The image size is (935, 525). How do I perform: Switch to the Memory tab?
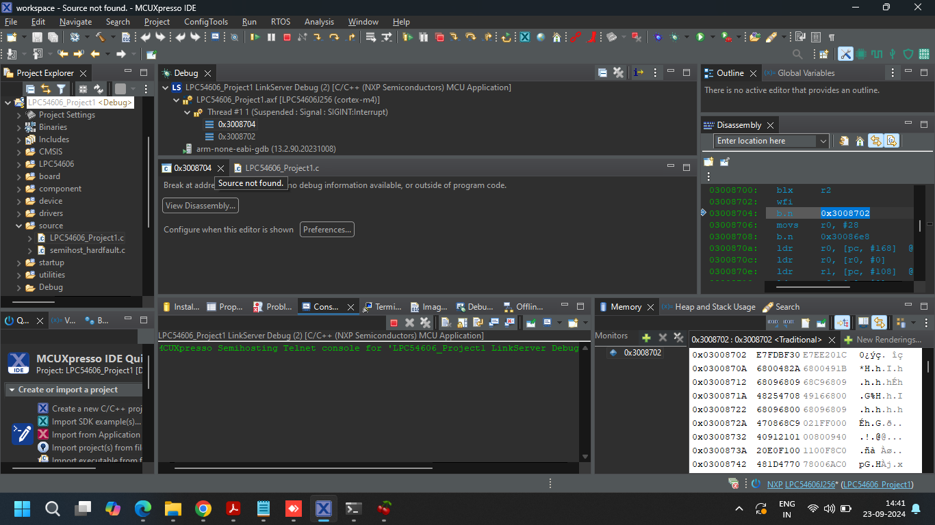point(627,306)
